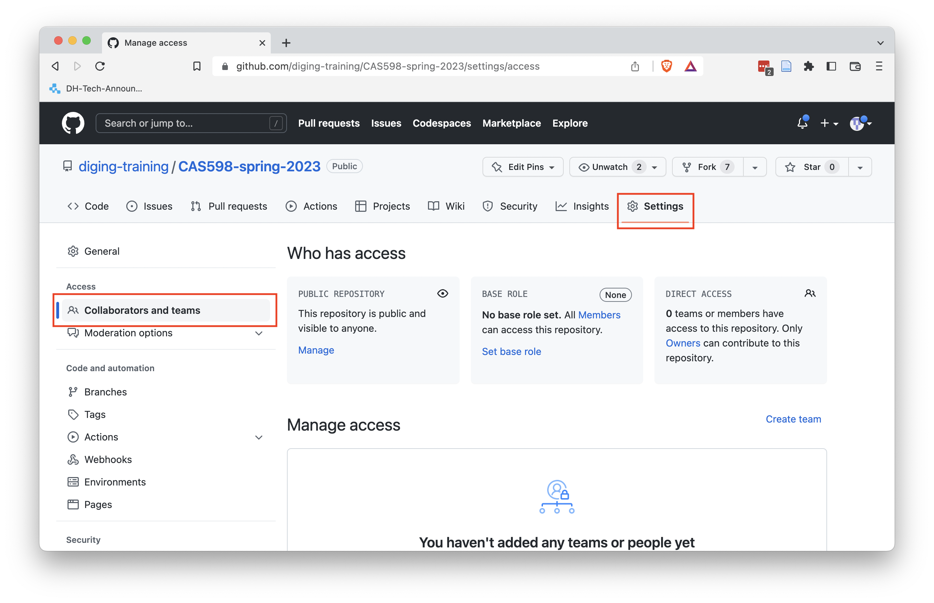Focus the Search or jump to field
This screenshot has height=603, width=934.
(x=191, y=123)
